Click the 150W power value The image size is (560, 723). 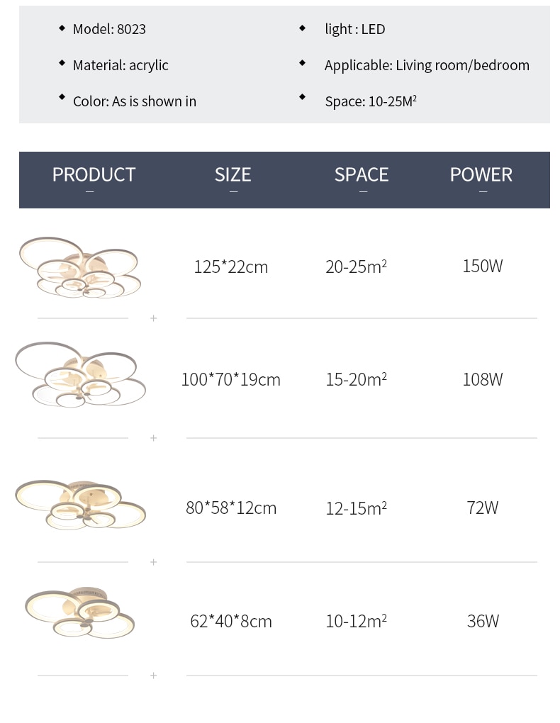[483, 266]
